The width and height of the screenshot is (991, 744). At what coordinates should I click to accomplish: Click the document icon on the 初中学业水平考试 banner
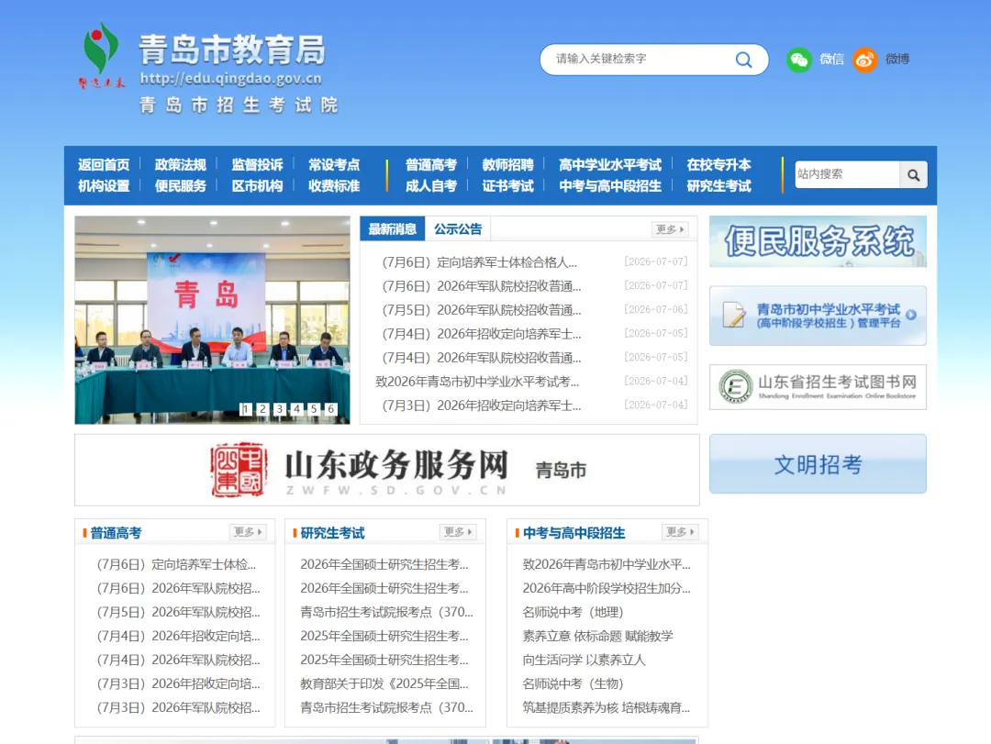point(734,315)
